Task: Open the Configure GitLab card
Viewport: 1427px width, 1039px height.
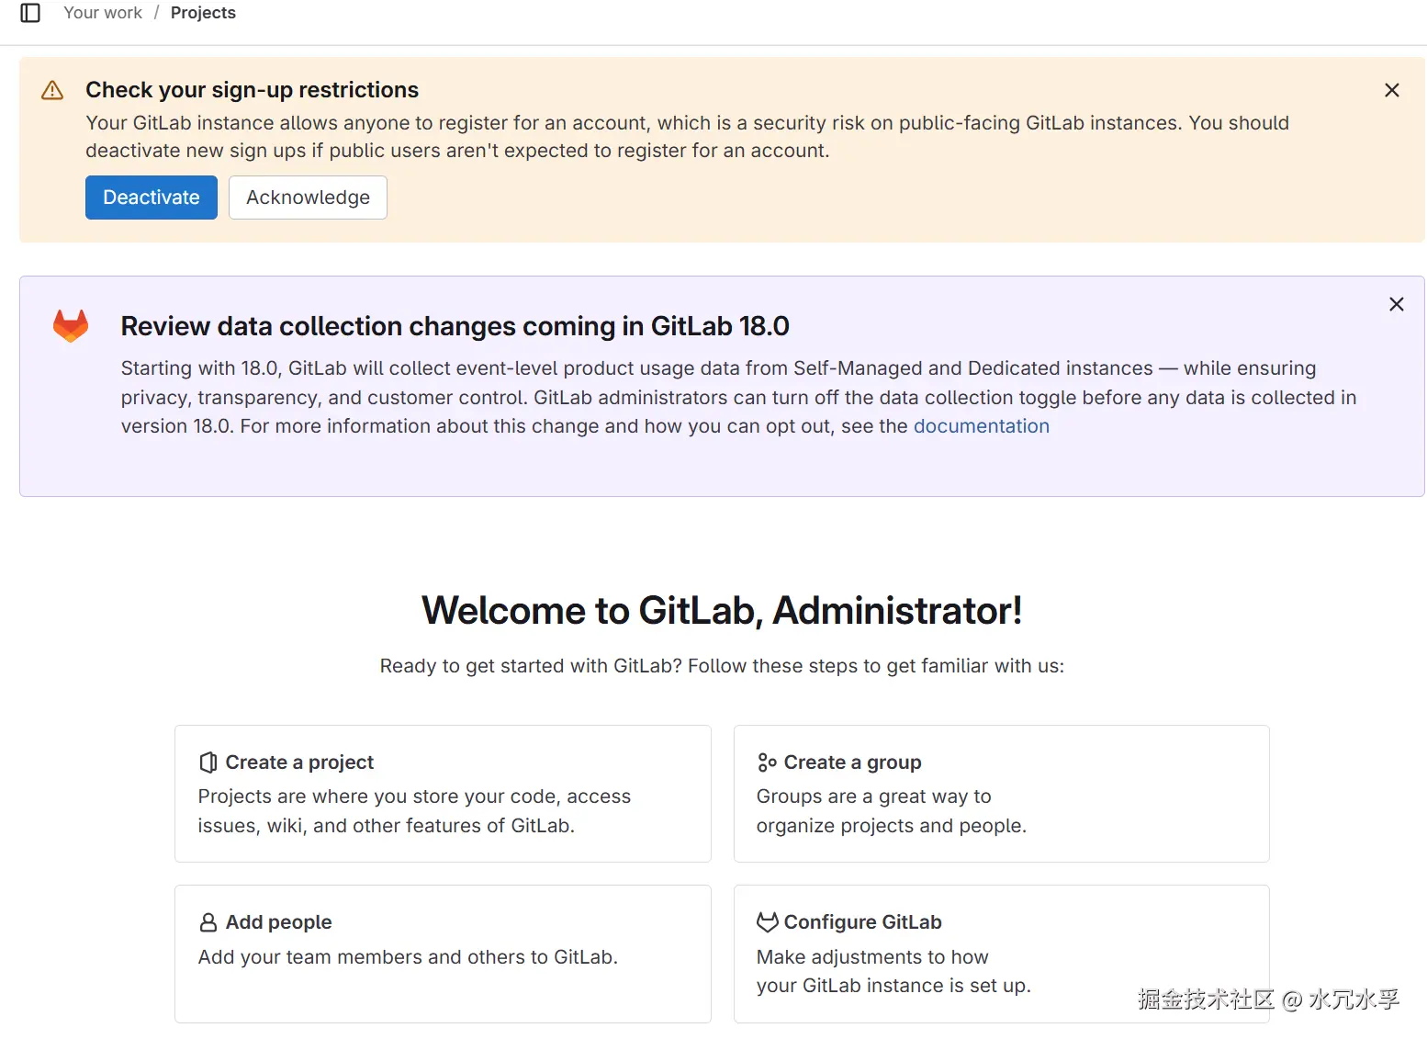Action: [1001, 954]
